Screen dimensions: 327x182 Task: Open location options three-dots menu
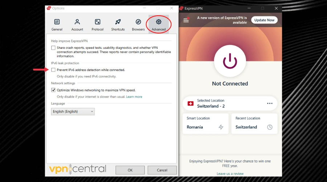(x=270, y=103)
